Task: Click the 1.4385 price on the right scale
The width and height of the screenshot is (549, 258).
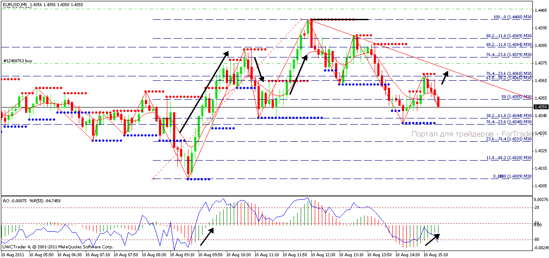Action: [541, 45]
